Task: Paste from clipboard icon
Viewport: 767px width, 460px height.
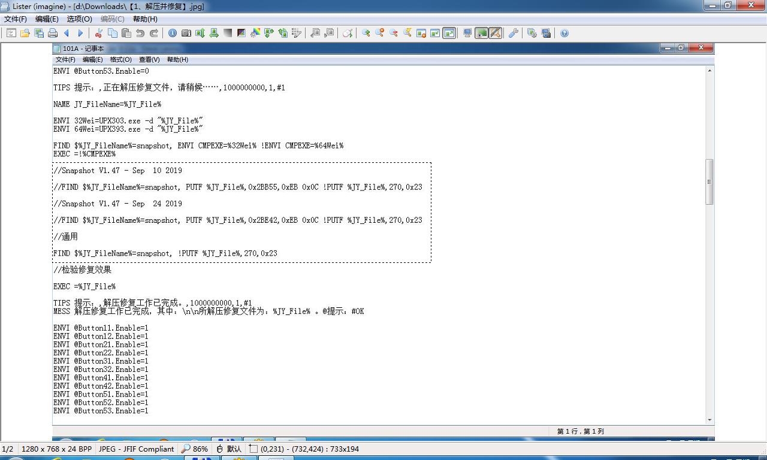Action: pyautogui.click(x=126, y=33)
